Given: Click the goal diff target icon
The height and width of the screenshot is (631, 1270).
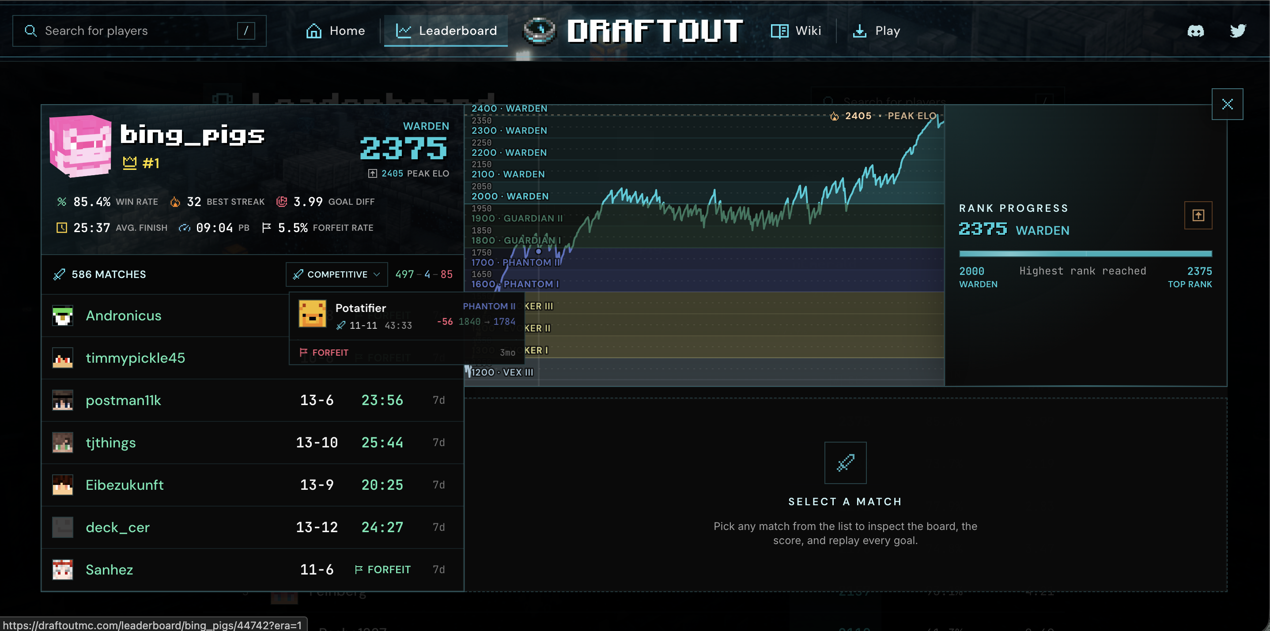Looking at the screenshot, I should (x=281, y=202).
